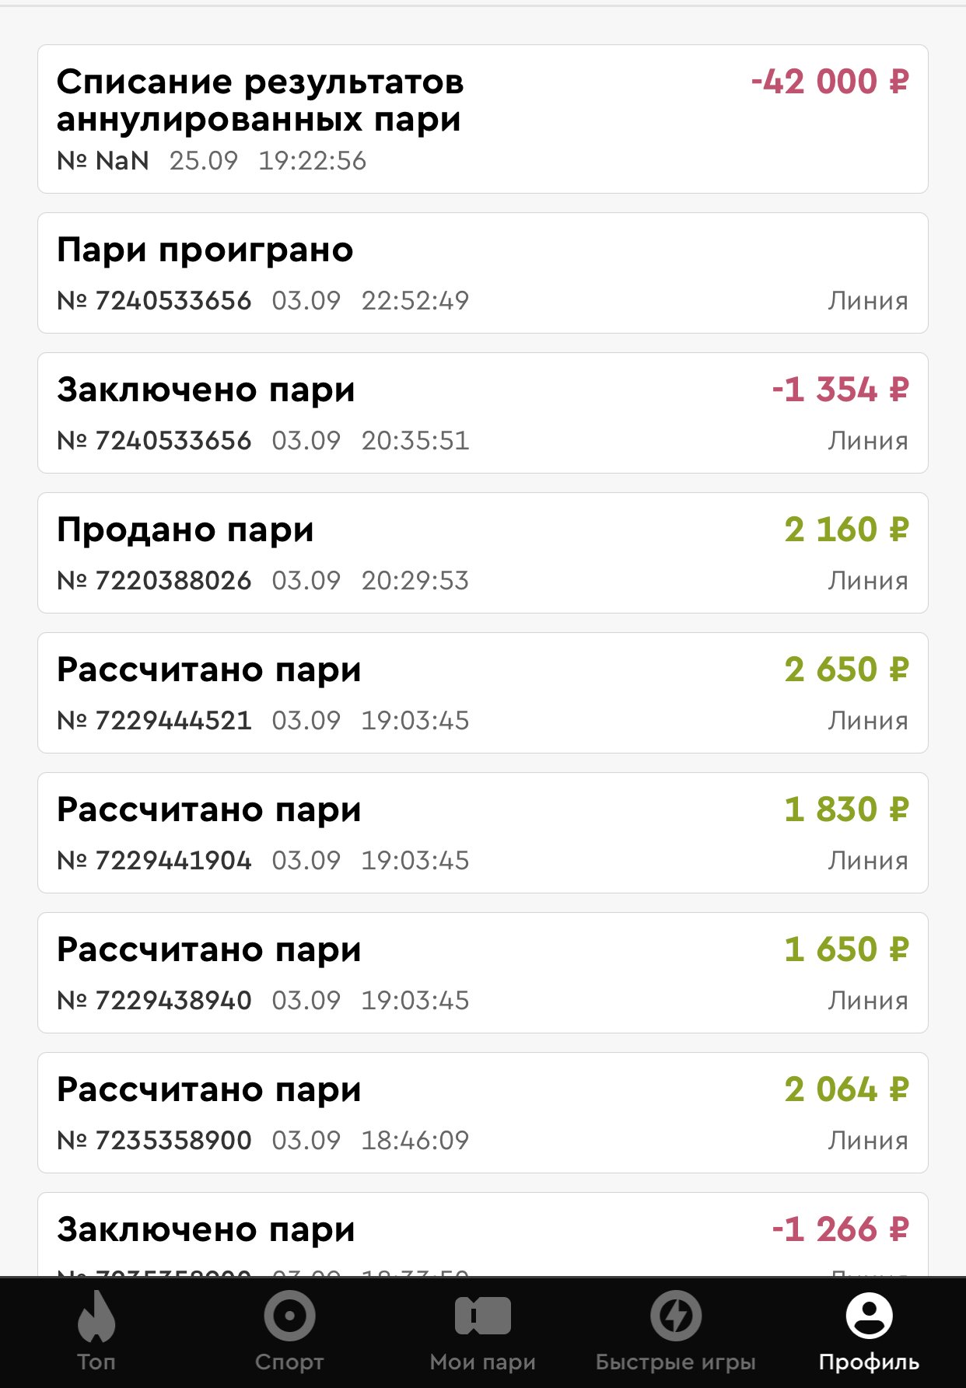Open the Спорт ball icon

coord(289,1316)
